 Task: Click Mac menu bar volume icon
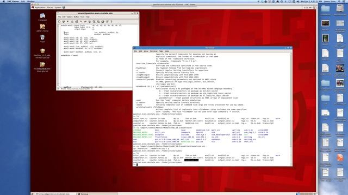(x=297, y=1)
